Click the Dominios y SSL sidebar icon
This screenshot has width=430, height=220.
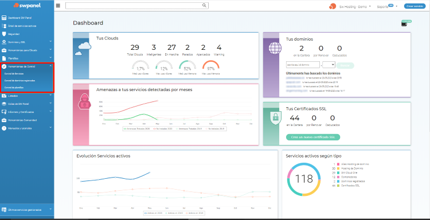click(4, 42)
